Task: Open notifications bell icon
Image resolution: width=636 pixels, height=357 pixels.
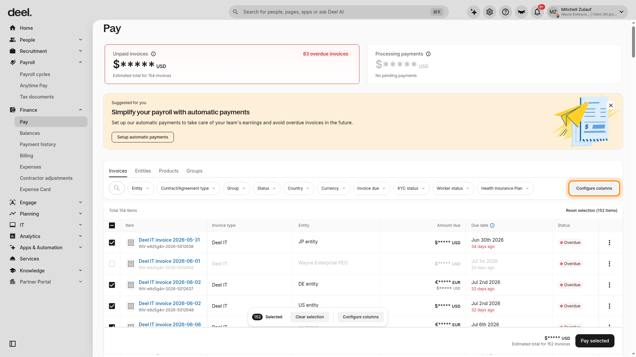Action: [x=537, y=12]
